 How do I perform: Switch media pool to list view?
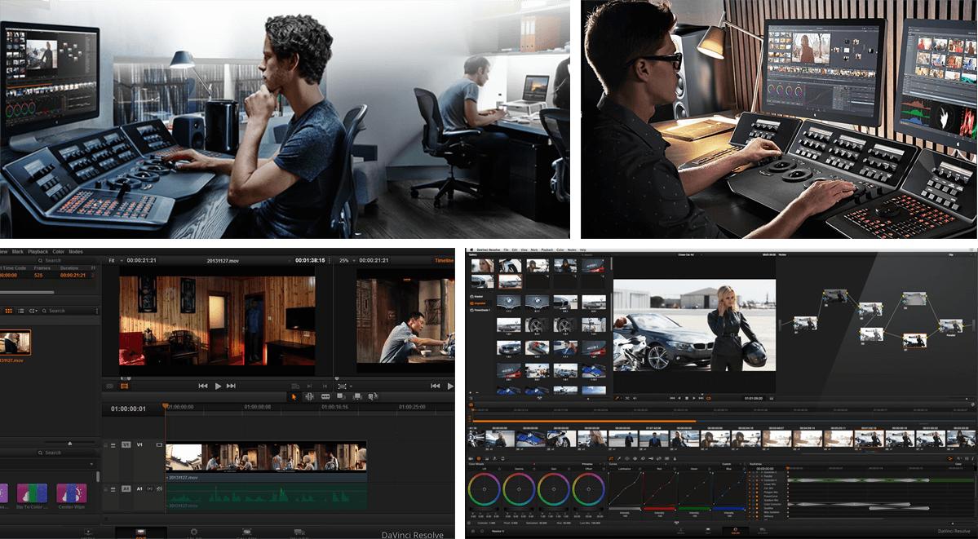[20, 311]
